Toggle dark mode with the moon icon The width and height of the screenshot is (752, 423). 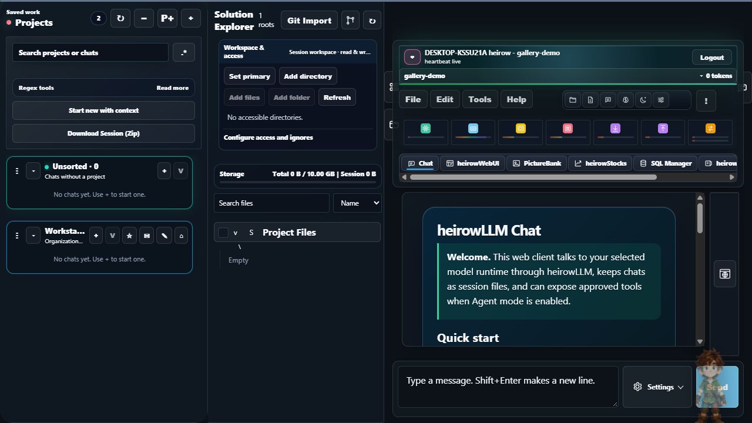coord(643,100)
